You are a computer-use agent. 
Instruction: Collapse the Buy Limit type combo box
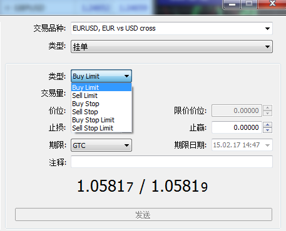(101, 76)
